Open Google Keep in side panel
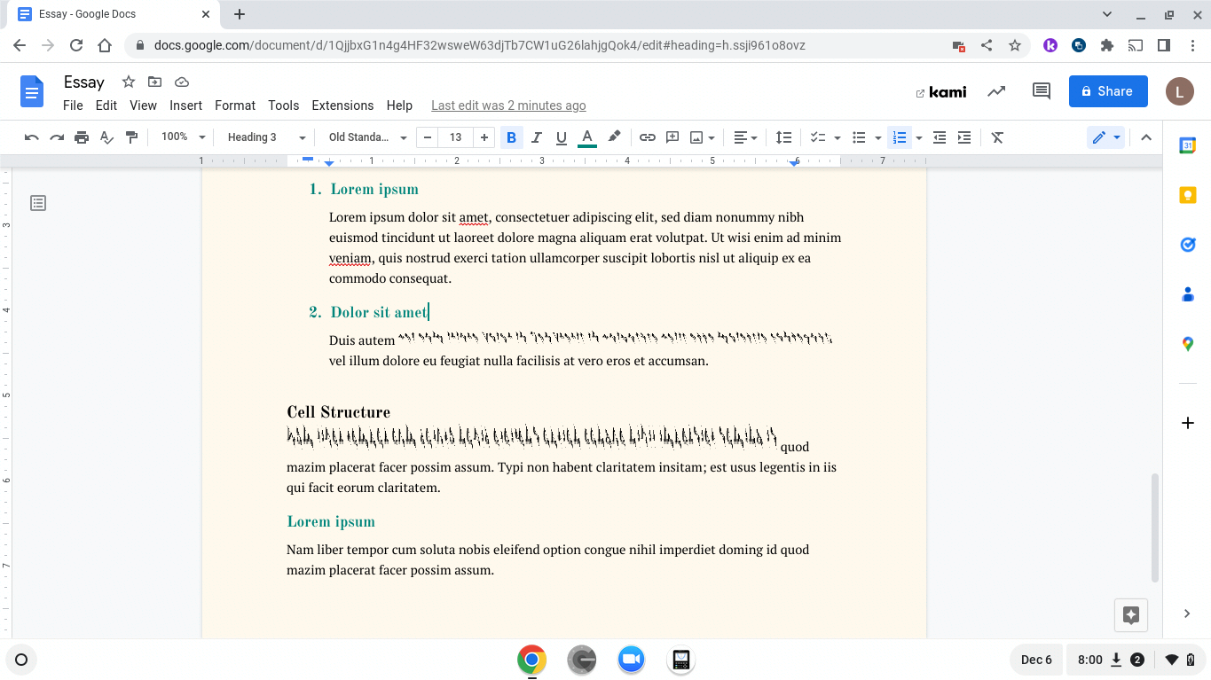Viewport: 1211px width, 680px height. point(1188,196)
